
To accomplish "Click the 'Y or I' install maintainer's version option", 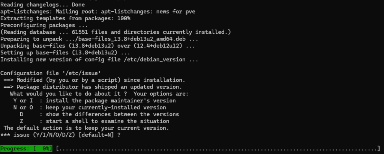I will 94,101.
